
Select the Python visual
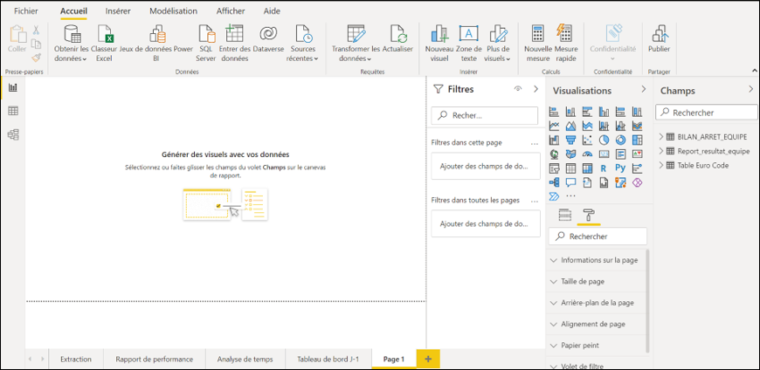click(621, 168)
